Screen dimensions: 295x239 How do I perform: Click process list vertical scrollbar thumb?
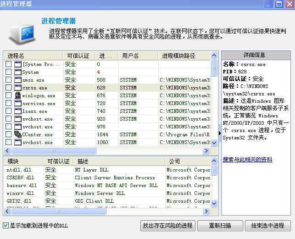pyautogui.click(x=214, y=68)
